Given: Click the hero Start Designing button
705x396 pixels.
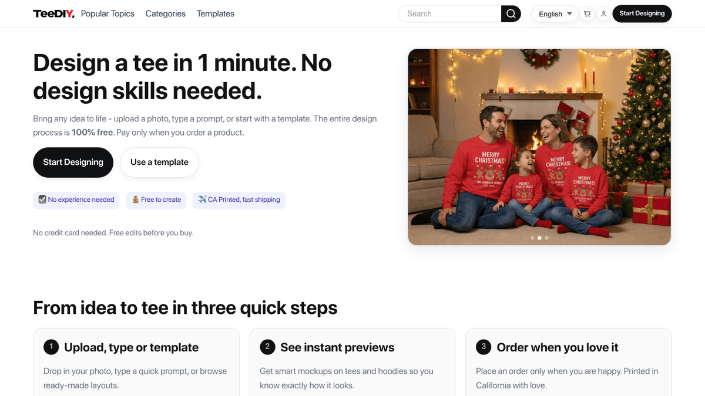Looking at the screenshot, I should point(73,163).
